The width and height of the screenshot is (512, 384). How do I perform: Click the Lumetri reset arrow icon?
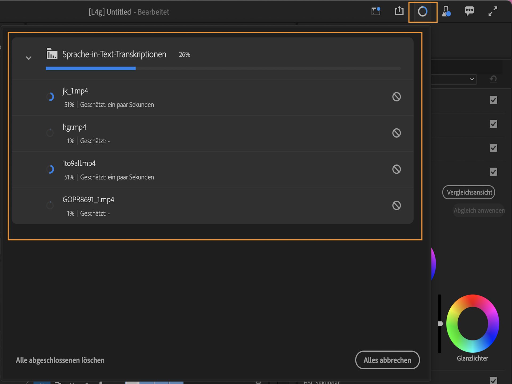click(x=493, y=79)
